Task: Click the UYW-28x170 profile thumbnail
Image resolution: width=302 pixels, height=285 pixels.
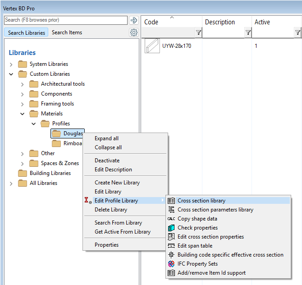Action: point(152,46)
